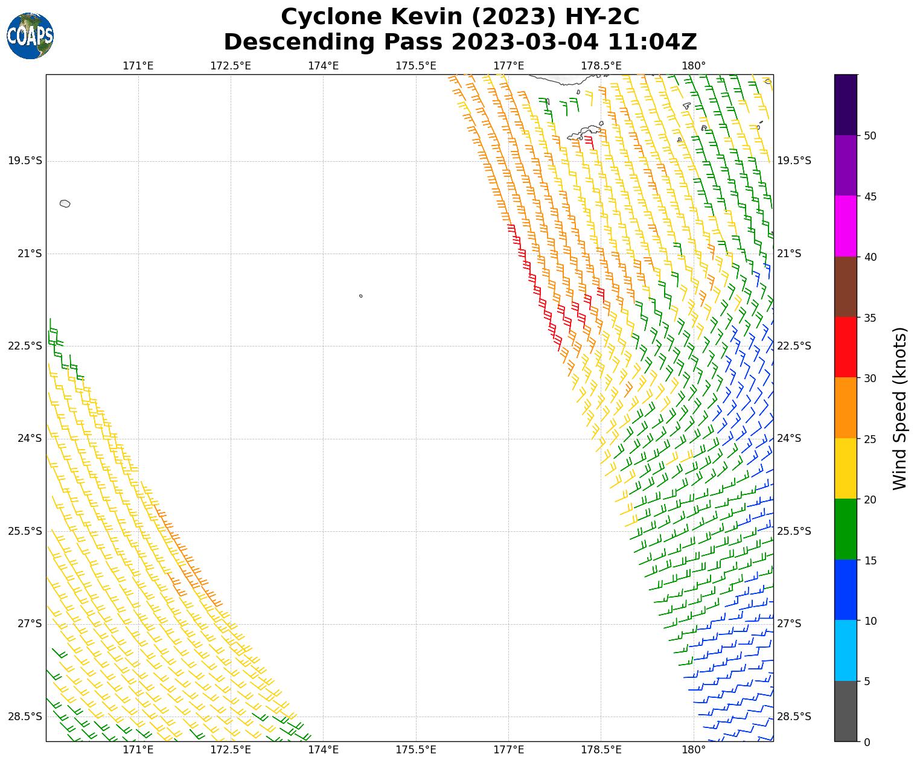Click the Wind Speed (knots) colorbar label
Viewport: 917px width, 763px height.
(899, 408)
